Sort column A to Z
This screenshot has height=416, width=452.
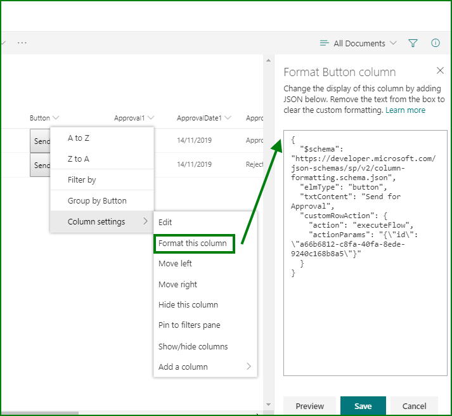click(x=102, y=138)
